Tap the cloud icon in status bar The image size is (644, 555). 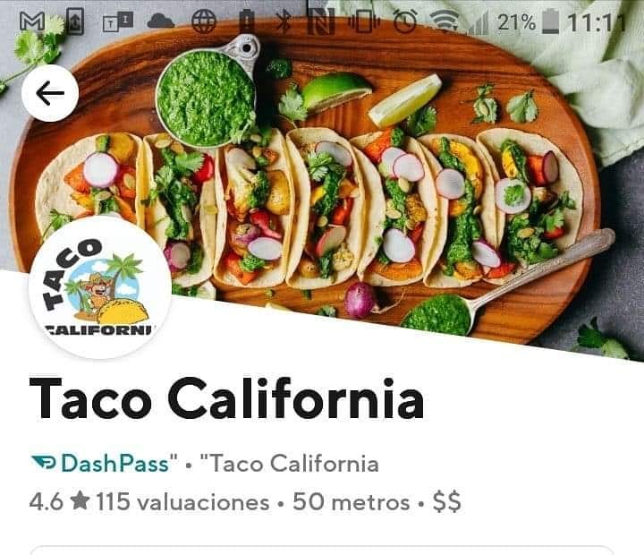161,21
